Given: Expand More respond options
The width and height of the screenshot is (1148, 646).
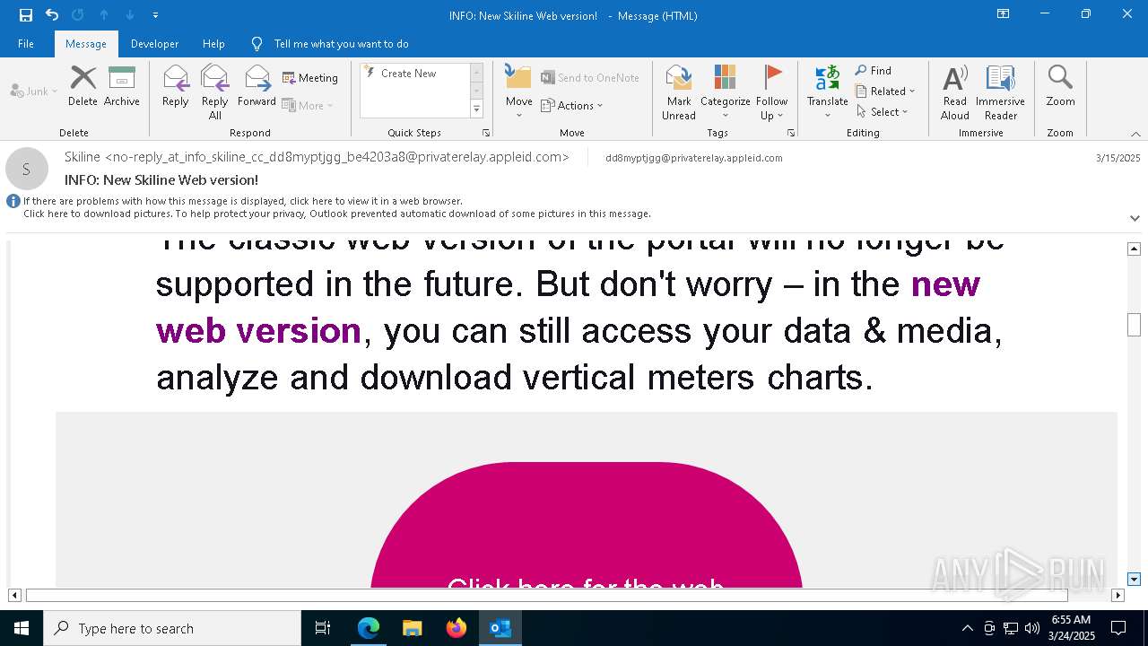Looking at the screenshot, I should [308, 105].
